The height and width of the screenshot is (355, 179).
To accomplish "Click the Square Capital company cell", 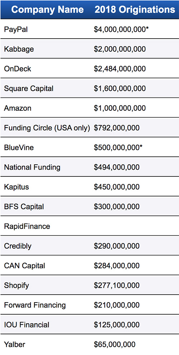I will [x=29, y=88].
